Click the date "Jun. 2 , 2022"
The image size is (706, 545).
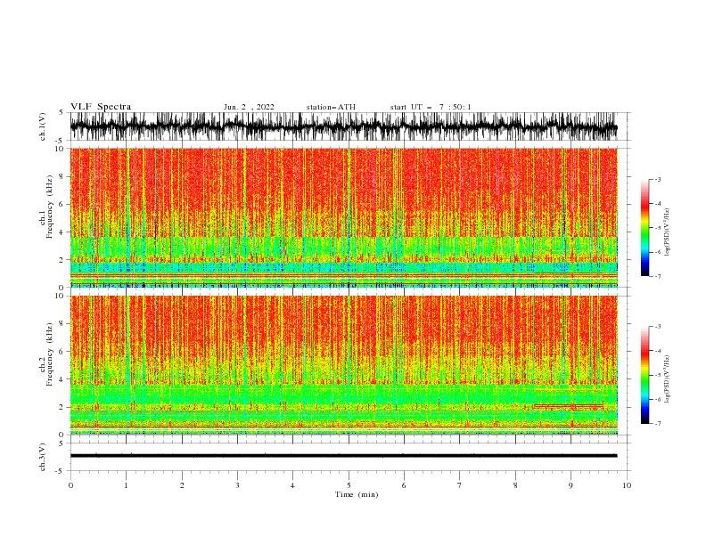[x=249, y=107]
